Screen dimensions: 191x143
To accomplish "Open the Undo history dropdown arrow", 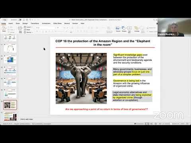I will tap(32, 20).
